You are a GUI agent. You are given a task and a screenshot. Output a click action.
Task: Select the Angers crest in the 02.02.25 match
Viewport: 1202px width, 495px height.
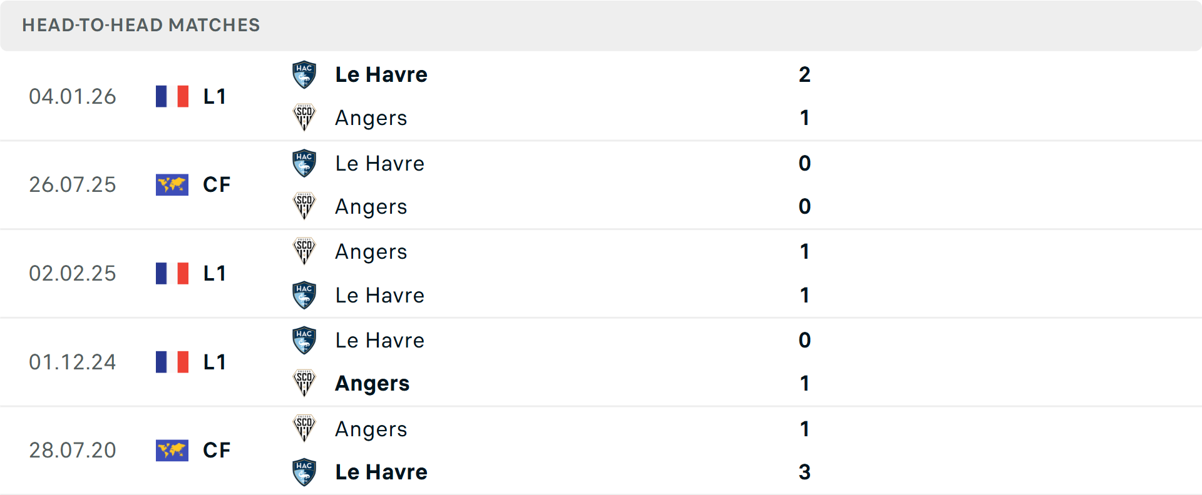coord(304,251)
